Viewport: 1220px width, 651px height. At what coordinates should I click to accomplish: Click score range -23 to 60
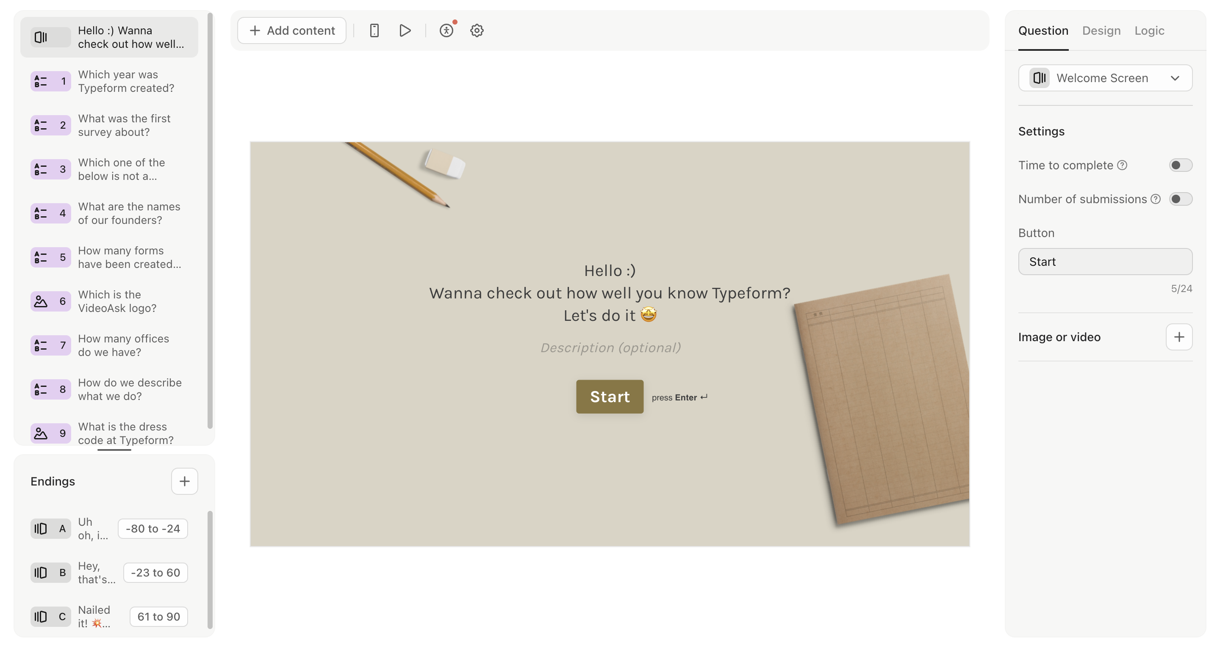point(155,573)
